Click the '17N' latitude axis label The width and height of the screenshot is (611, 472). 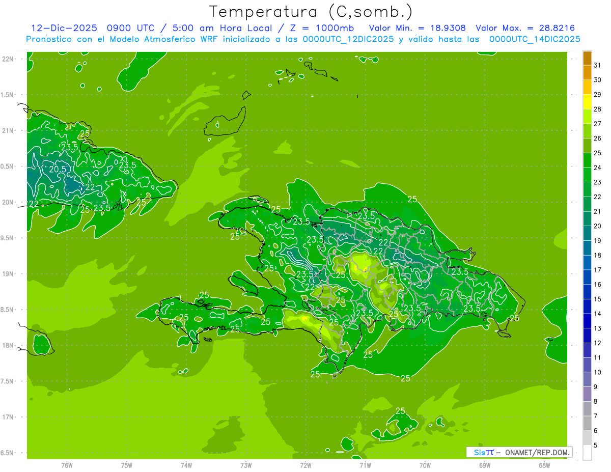(x=8, y=417)
